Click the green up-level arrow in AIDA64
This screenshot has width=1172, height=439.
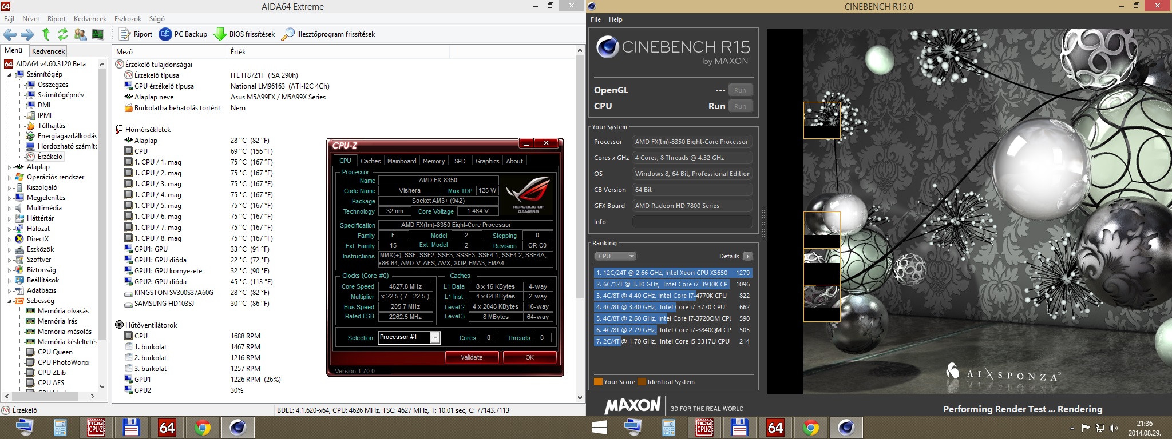(46, 34)
